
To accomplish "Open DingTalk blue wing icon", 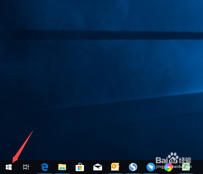I will click(x=151, y=167).
